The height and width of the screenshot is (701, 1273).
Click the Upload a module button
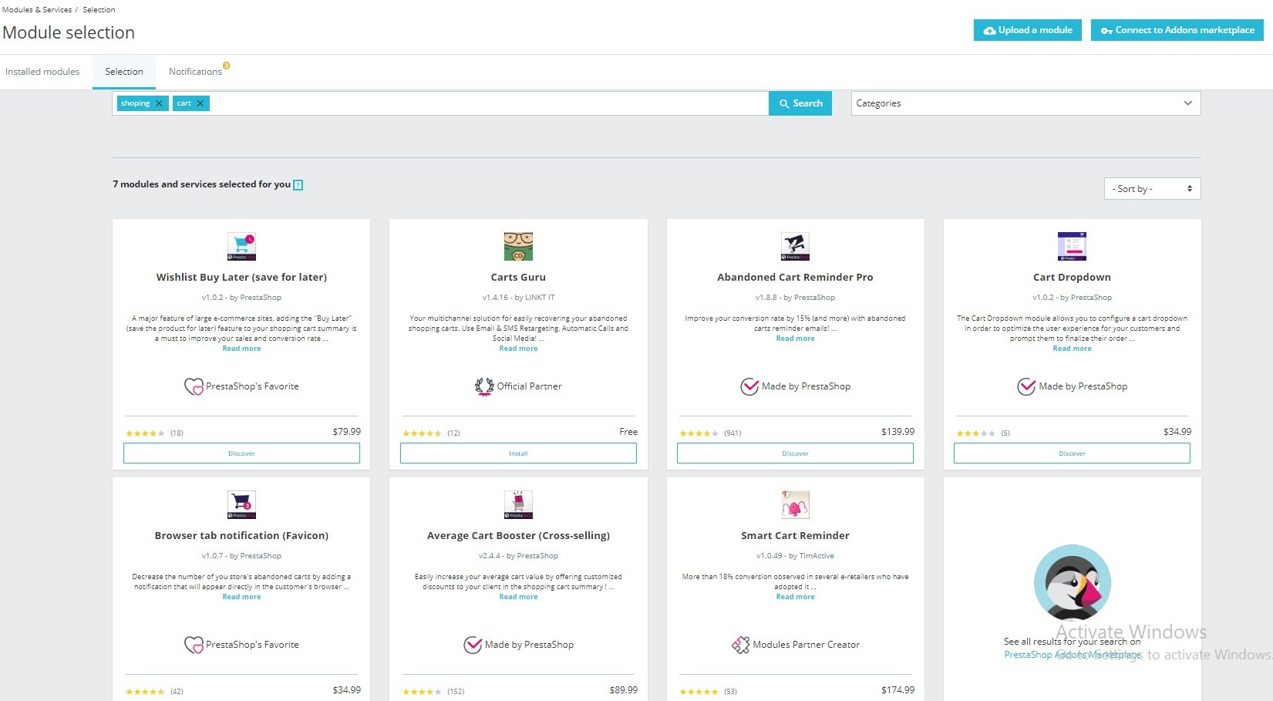(x=1028, y=30)
